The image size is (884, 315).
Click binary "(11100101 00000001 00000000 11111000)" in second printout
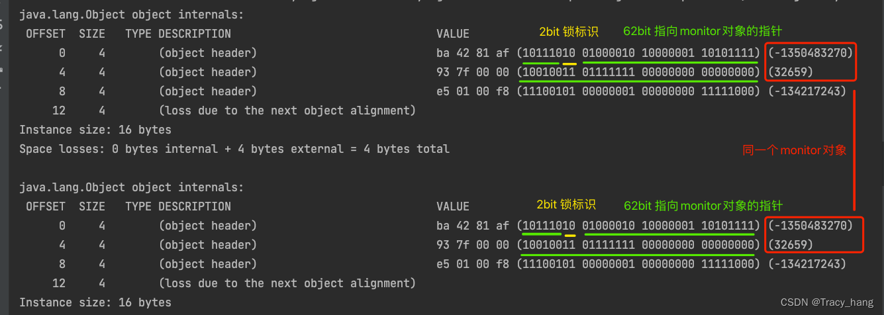click(x=638, y=264)
